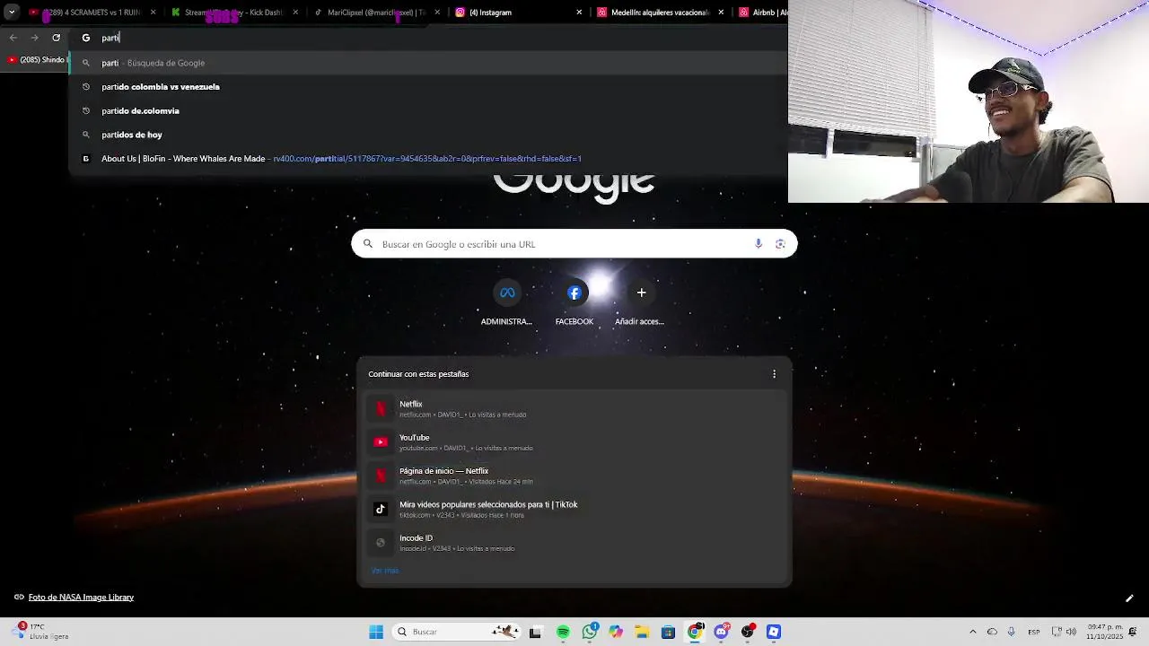1149x646 pixels.
Task: Open the clock and date panel
Action: click(1105, 632)
